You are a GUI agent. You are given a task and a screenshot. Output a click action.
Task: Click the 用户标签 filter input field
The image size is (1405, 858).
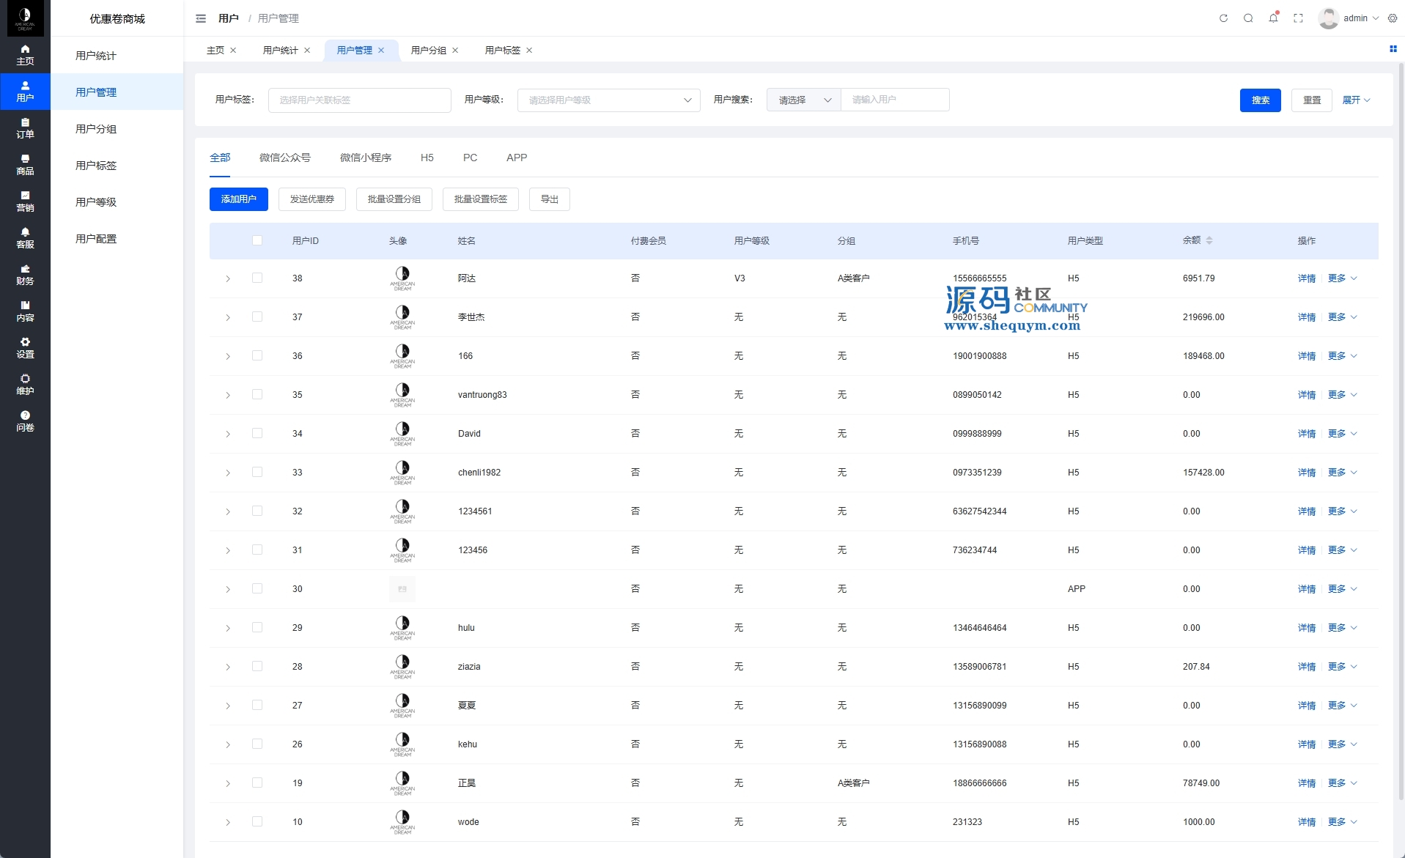point(359,100)
